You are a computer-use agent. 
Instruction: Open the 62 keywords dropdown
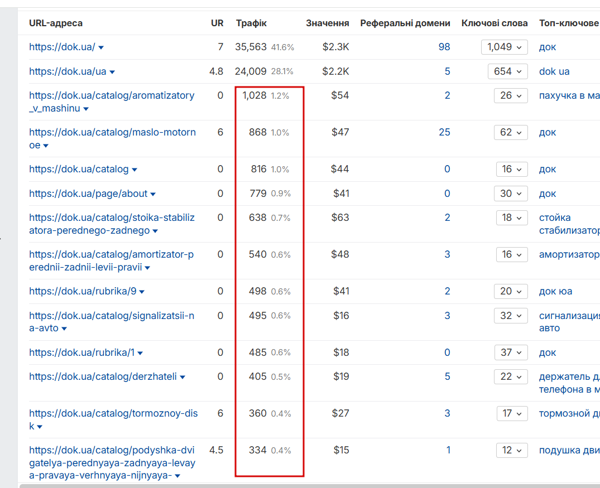coord(511,132)
